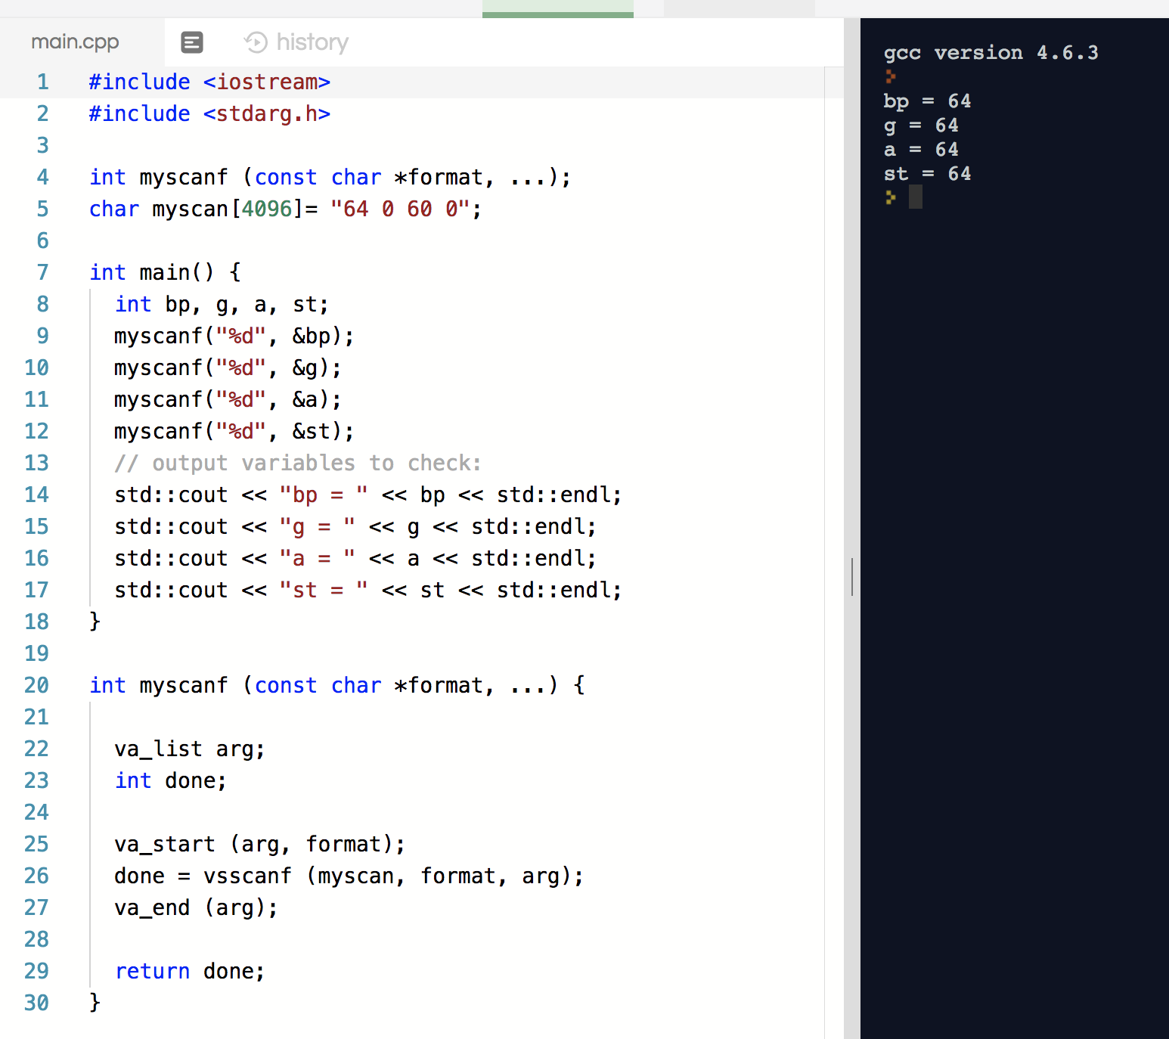Select the green browser tab above the editor
The image size is (1169, 1039).
coord(557,8)
